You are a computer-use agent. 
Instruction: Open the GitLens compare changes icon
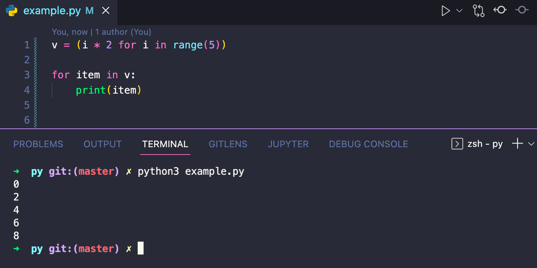coord(478,11)
